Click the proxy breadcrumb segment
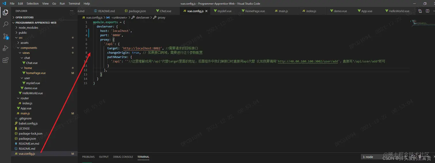This screenshot has width=435, height=163. click(x=159, y=18)
